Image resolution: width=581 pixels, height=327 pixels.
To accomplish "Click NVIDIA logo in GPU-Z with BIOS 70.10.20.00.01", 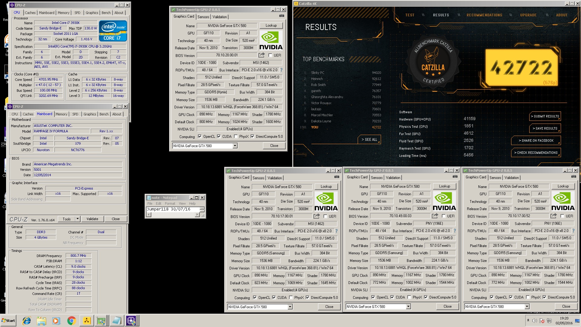I will 271,40.
